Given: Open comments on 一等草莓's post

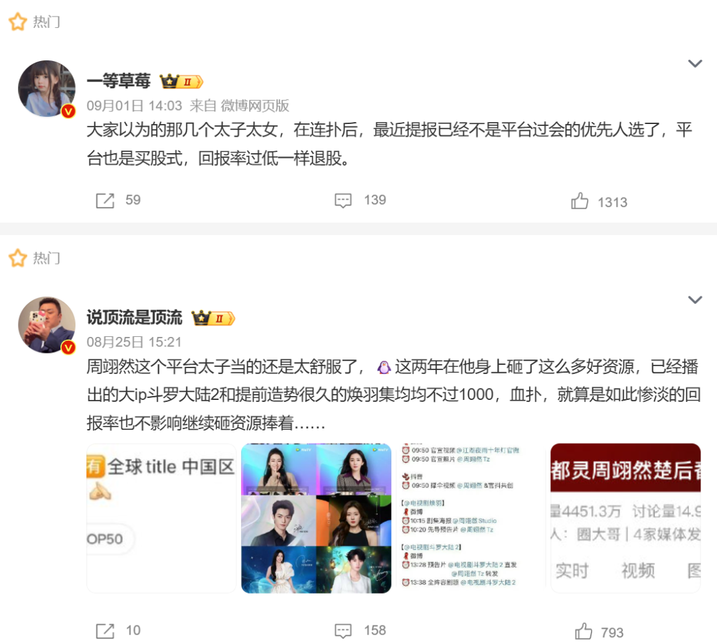Looking at the screenshot, I should pyautogui.click(x=343, y=200).
